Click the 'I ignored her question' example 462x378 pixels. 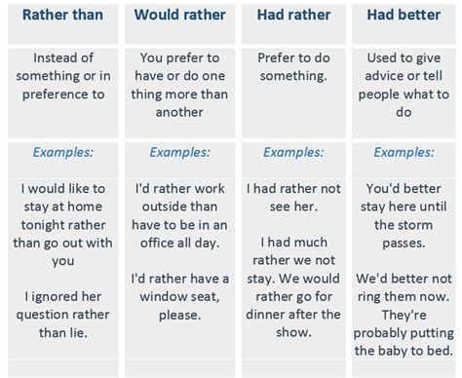(63, 315)
